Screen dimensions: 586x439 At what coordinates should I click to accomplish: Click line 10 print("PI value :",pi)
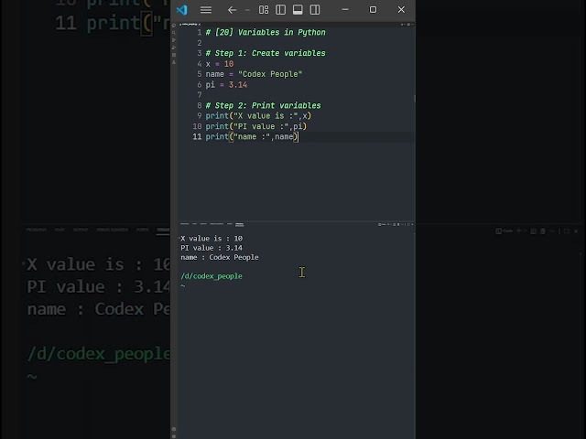[256, 126]
